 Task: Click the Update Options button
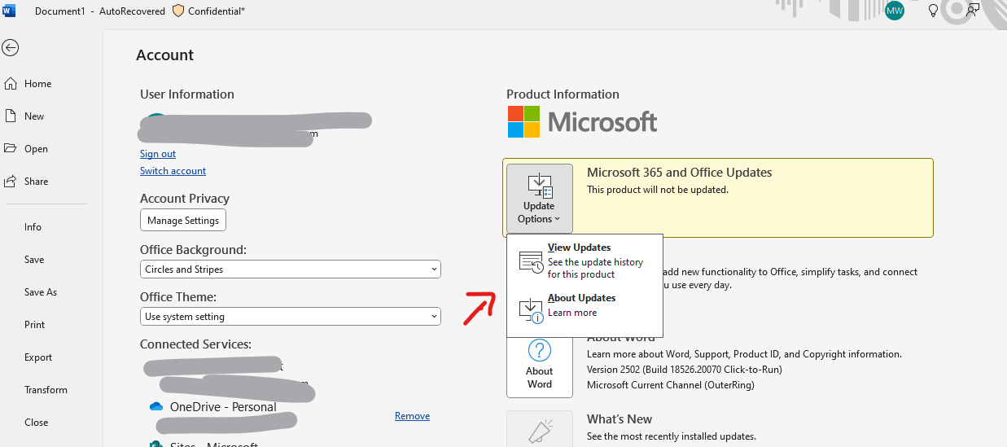540,198
